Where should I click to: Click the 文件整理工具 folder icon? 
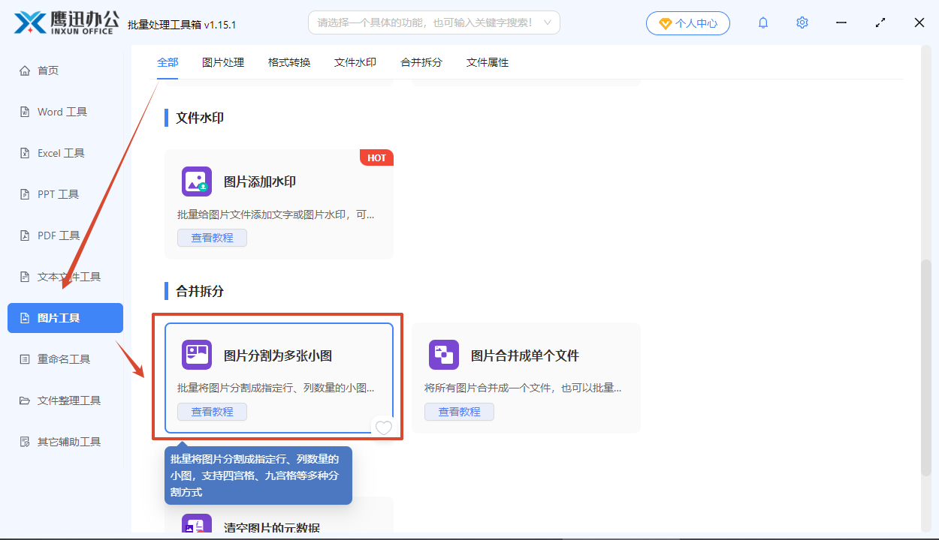[24, 400]
